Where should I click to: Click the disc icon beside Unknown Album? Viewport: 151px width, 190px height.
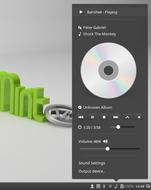tap(80, 107)
